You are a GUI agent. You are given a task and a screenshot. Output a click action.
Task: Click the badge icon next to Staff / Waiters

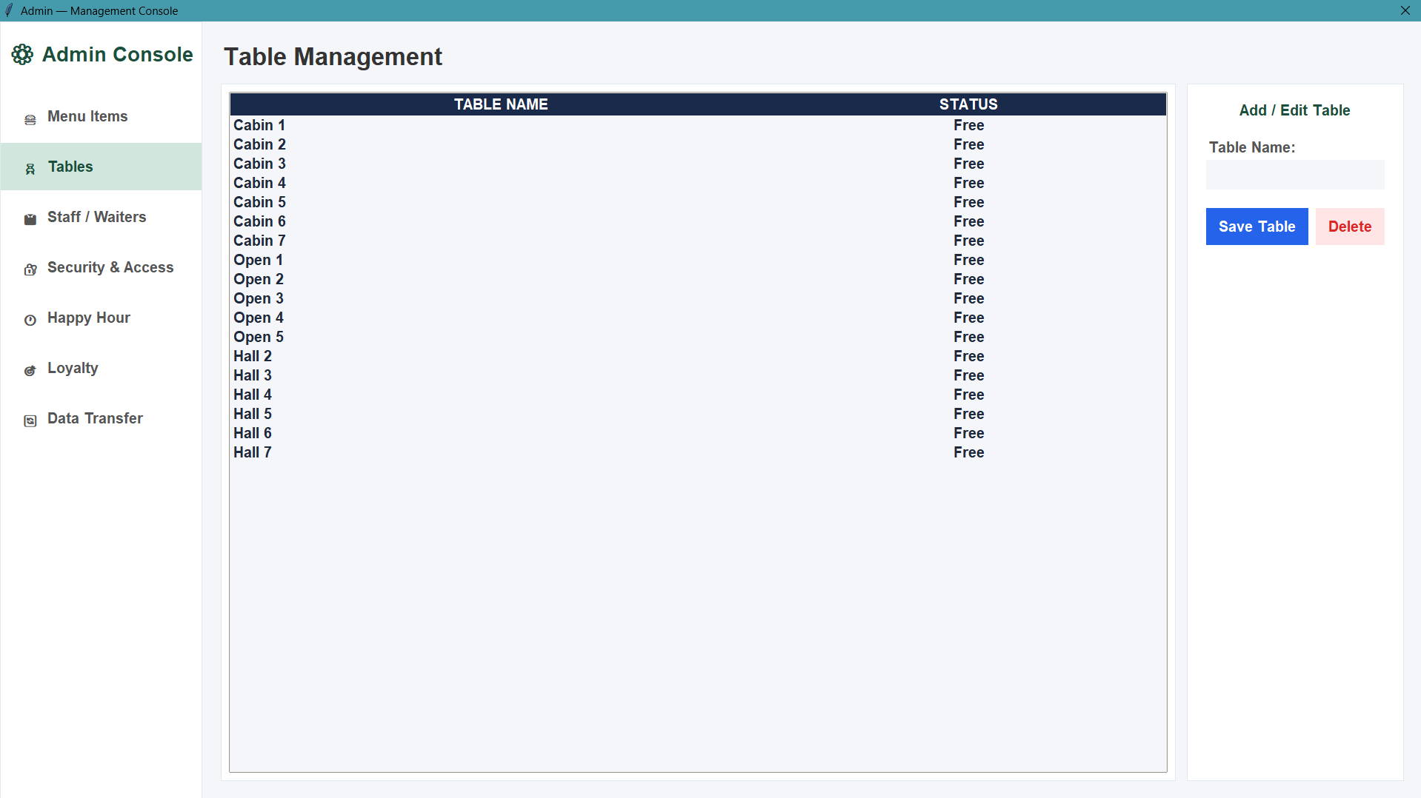[30, 219]
